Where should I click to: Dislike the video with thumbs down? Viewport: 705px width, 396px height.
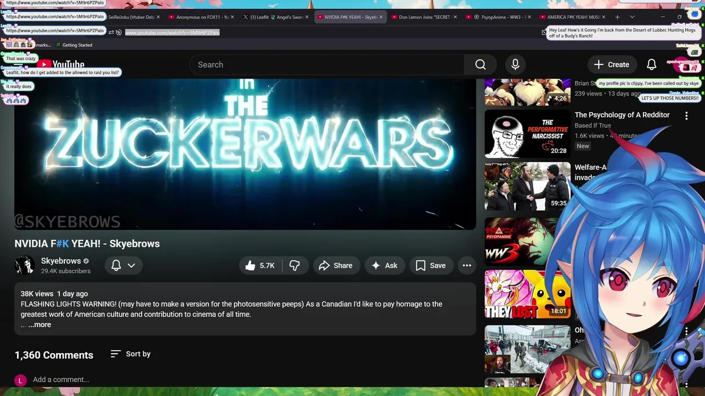pos(295,266)
